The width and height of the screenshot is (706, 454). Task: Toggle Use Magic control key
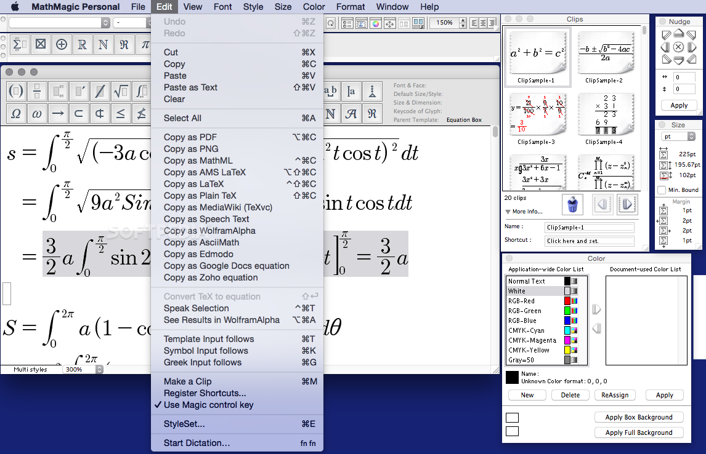(x=208, y=405)
